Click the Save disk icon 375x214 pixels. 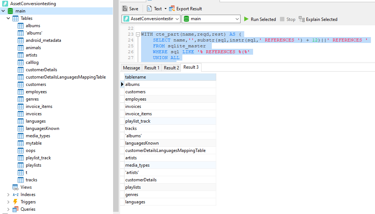click(x=125, y=8)
